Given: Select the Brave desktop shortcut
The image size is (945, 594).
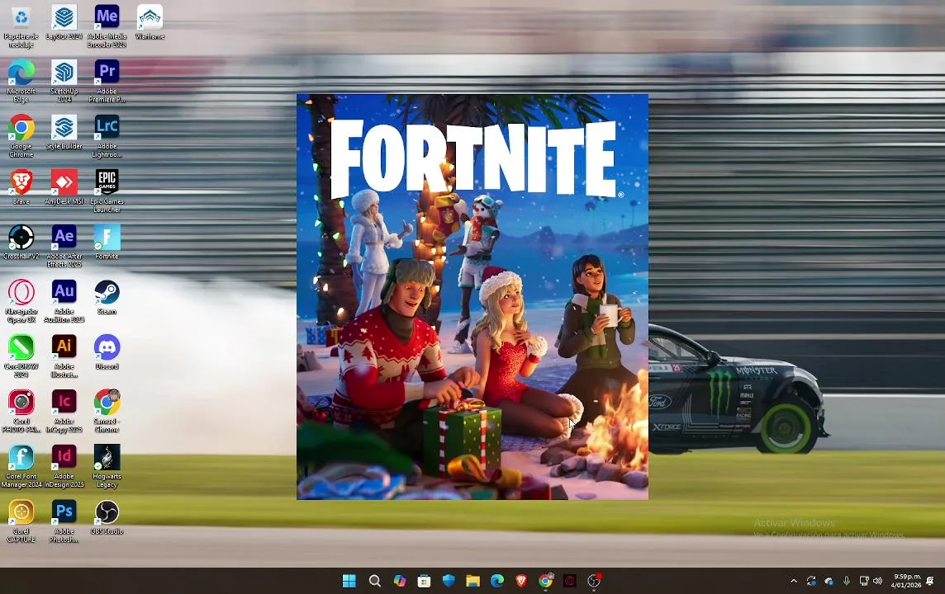Looking at the screenshot, I should (x=21, y=187).
